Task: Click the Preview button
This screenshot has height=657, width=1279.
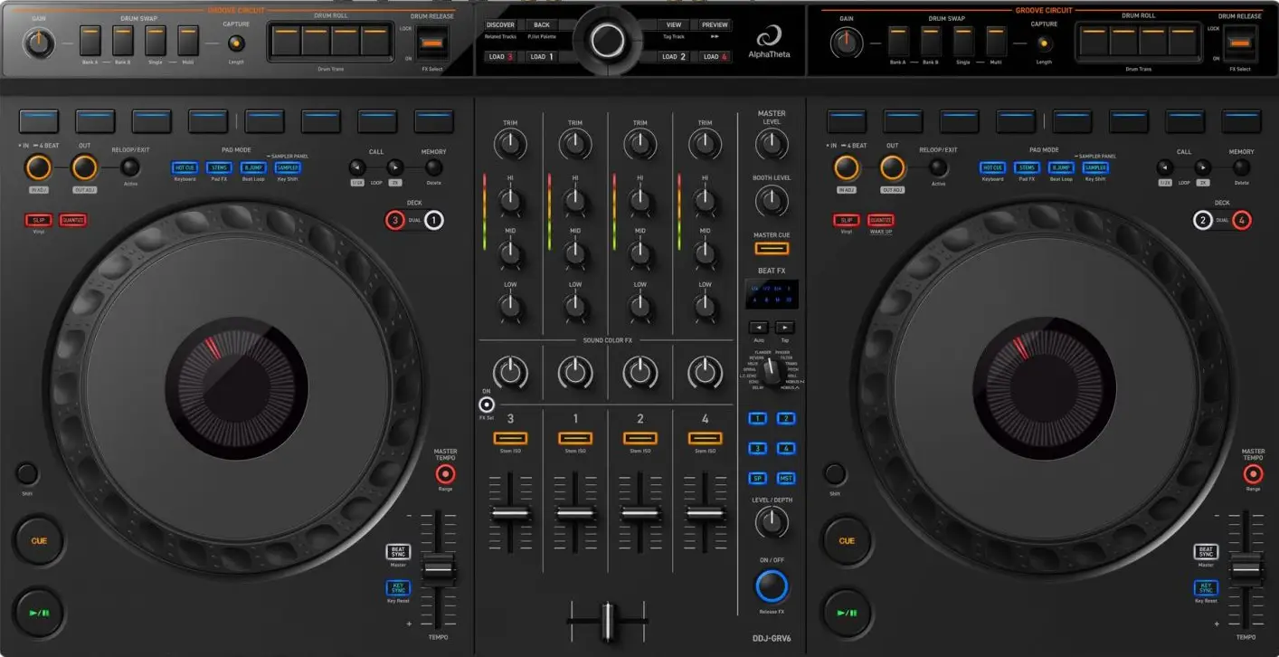Action: coord(715,25)
